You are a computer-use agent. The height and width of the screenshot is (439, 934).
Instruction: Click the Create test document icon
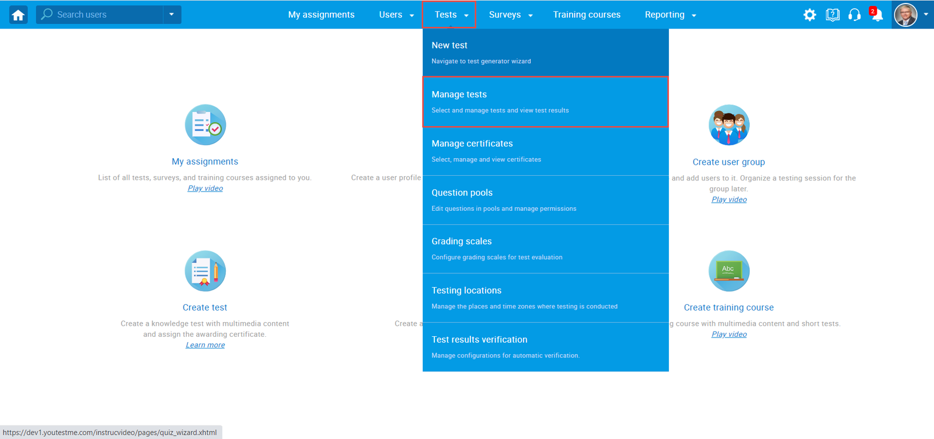(205, 271)
